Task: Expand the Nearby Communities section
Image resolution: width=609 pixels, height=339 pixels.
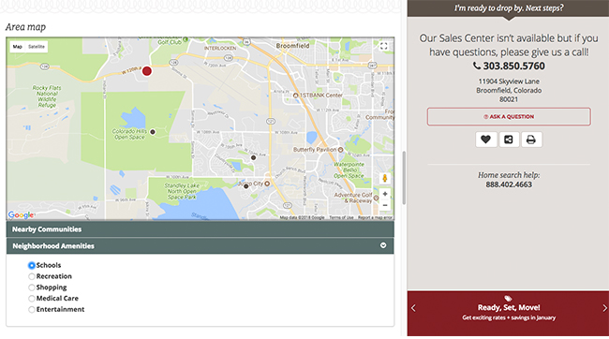Action: tap(200, 229)
